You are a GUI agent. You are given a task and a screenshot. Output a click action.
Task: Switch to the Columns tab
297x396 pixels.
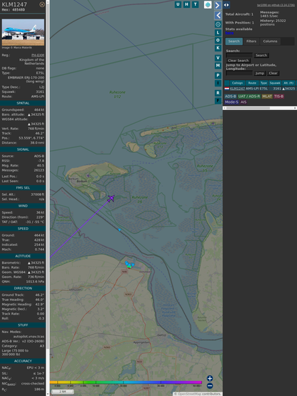coord(270,41)
